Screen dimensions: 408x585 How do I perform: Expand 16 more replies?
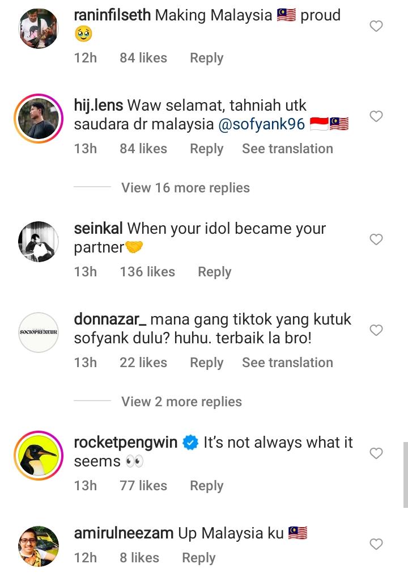(185, 188)
